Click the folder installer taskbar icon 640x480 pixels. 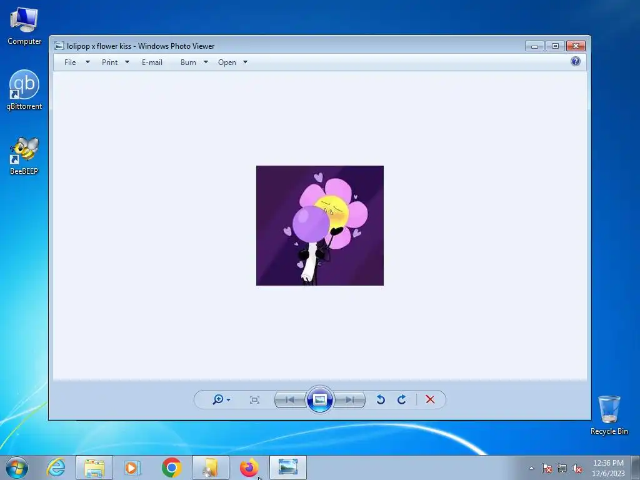click(x=211, y=467)
